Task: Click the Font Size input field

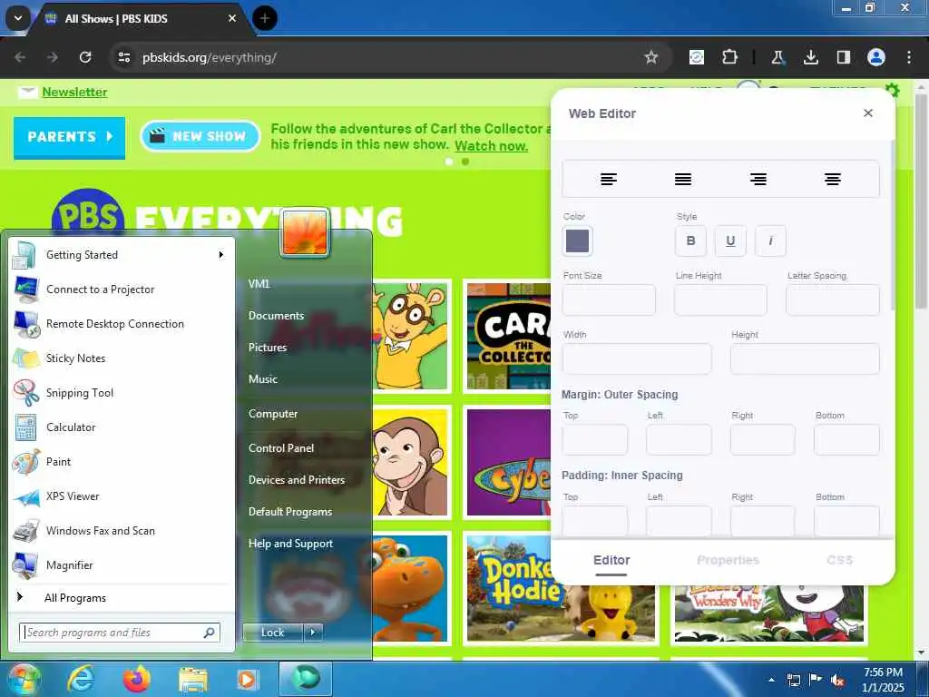Action: [609, 299]
